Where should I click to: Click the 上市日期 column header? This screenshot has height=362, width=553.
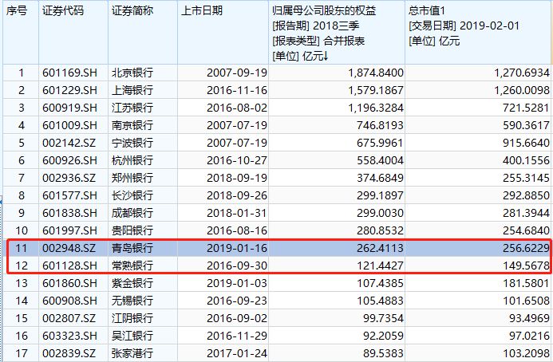click(202, 11)
